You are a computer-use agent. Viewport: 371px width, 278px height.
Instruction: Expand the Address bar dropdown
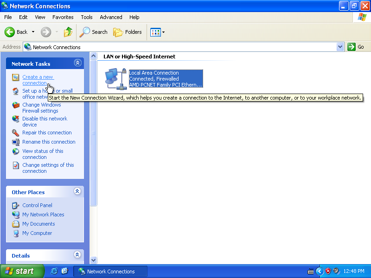340,47
